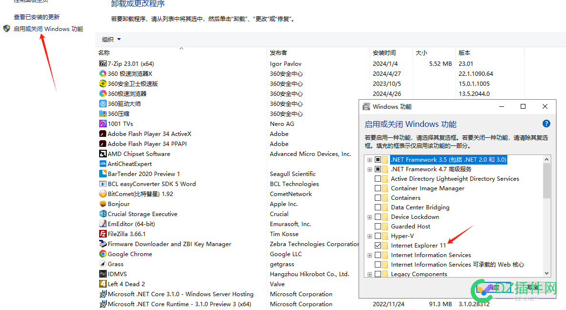Click the Adobe Flash Player 34 PPAPI icon
Image resolution: width=566 pixels, height=310 pixels.
(103, 144)
